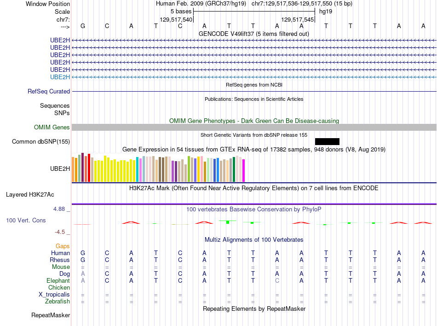437x326 pixels.
Task: Click the SNPs track label
Action: click(x=62, y=113)
